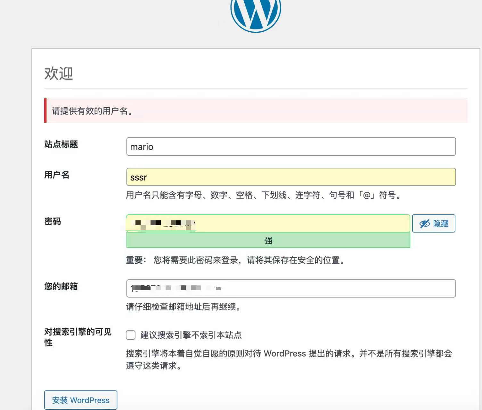This screenshot has width=482, height=410.
Task: Click the 站点标题 field label
Action: 61,144
